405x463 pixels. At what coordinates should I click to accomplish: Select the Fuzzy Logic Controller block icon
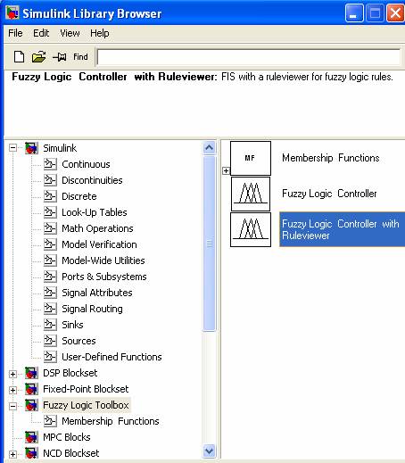251,194
